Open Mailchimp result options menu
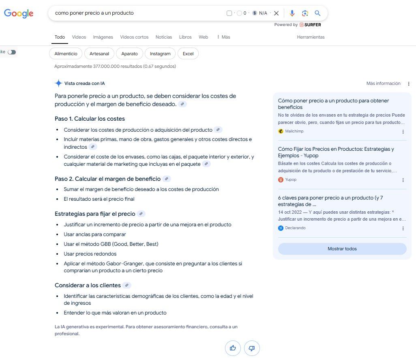Screen dimensions: 416x360 (403, 132)
